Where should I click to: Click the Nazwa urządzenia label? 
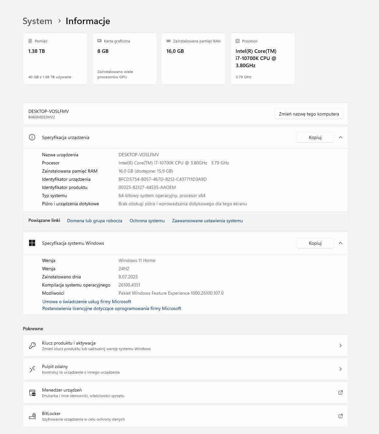pyautogui.click(x=60, y=155)
